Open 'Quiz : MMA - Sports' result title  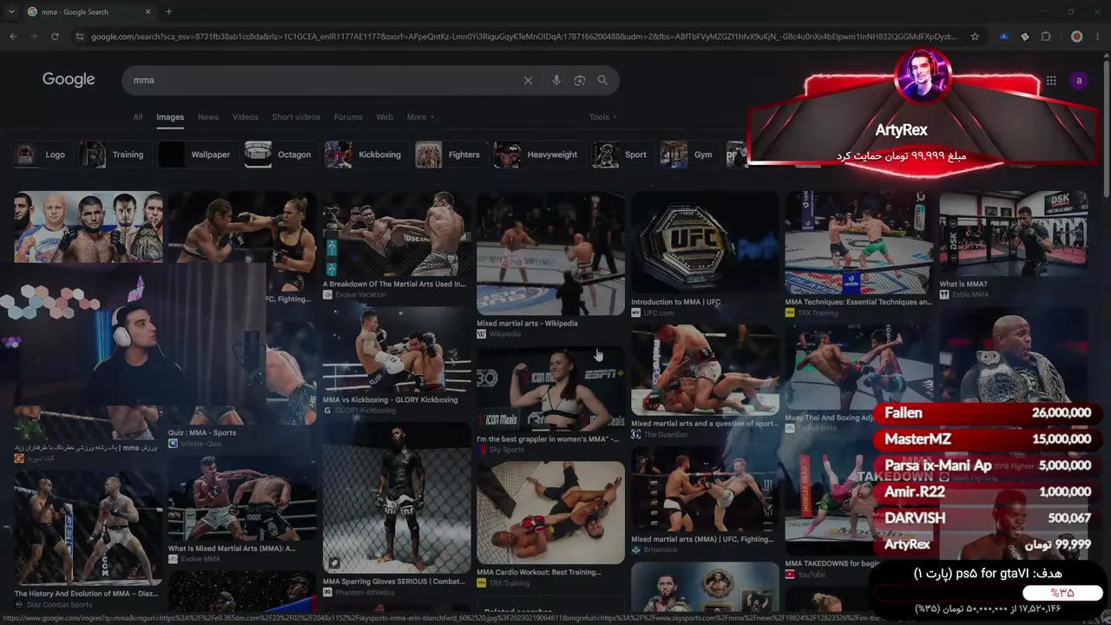point(202,432)
